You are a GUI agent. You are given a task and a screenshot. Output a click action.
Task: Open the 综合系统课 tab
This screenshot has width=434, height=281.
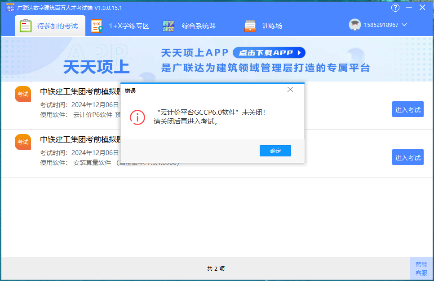[189, 26]
